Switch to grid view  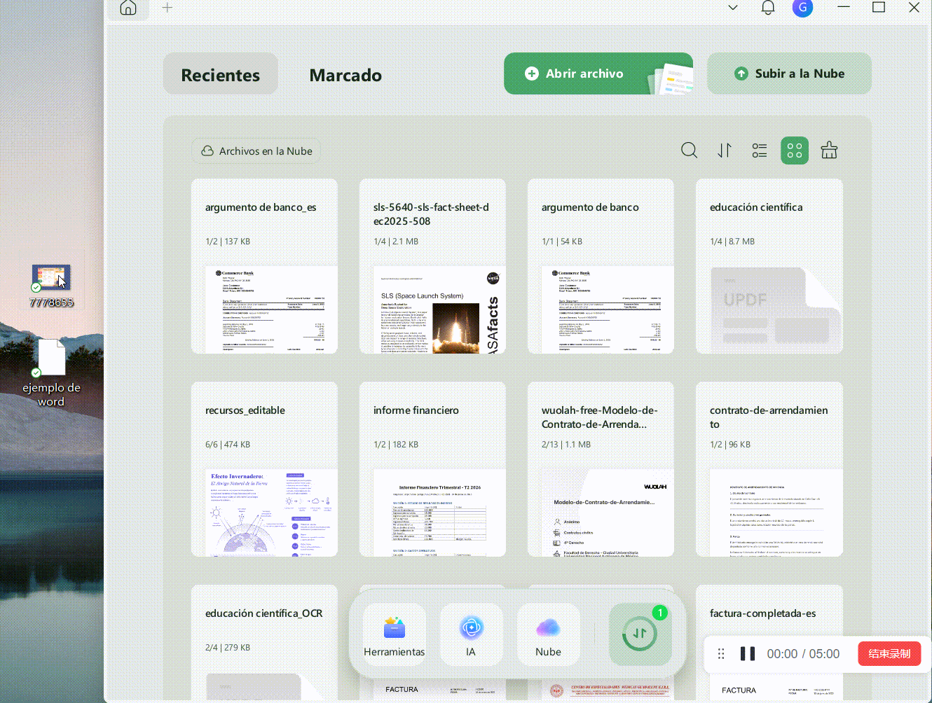795,151
